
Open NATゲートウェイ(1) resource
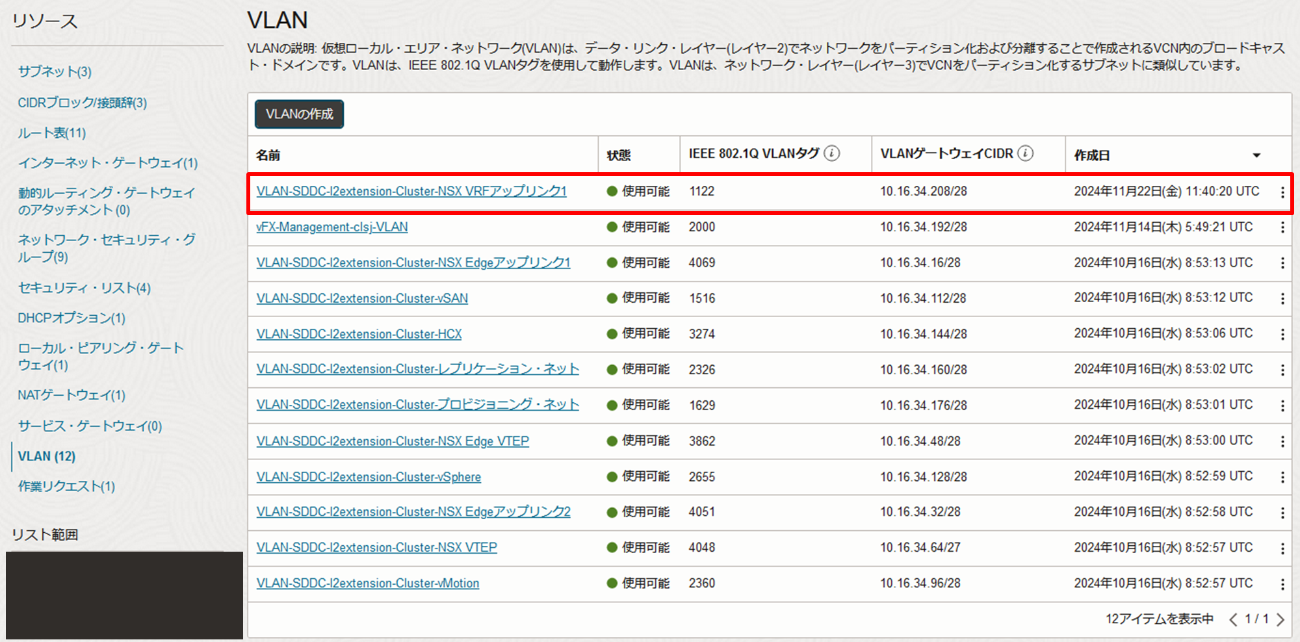(x=71, y=395)
